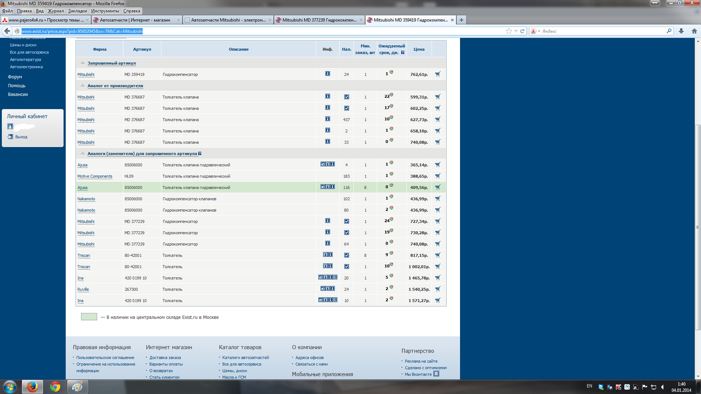Click the Выход logout link

pos(21,137)
